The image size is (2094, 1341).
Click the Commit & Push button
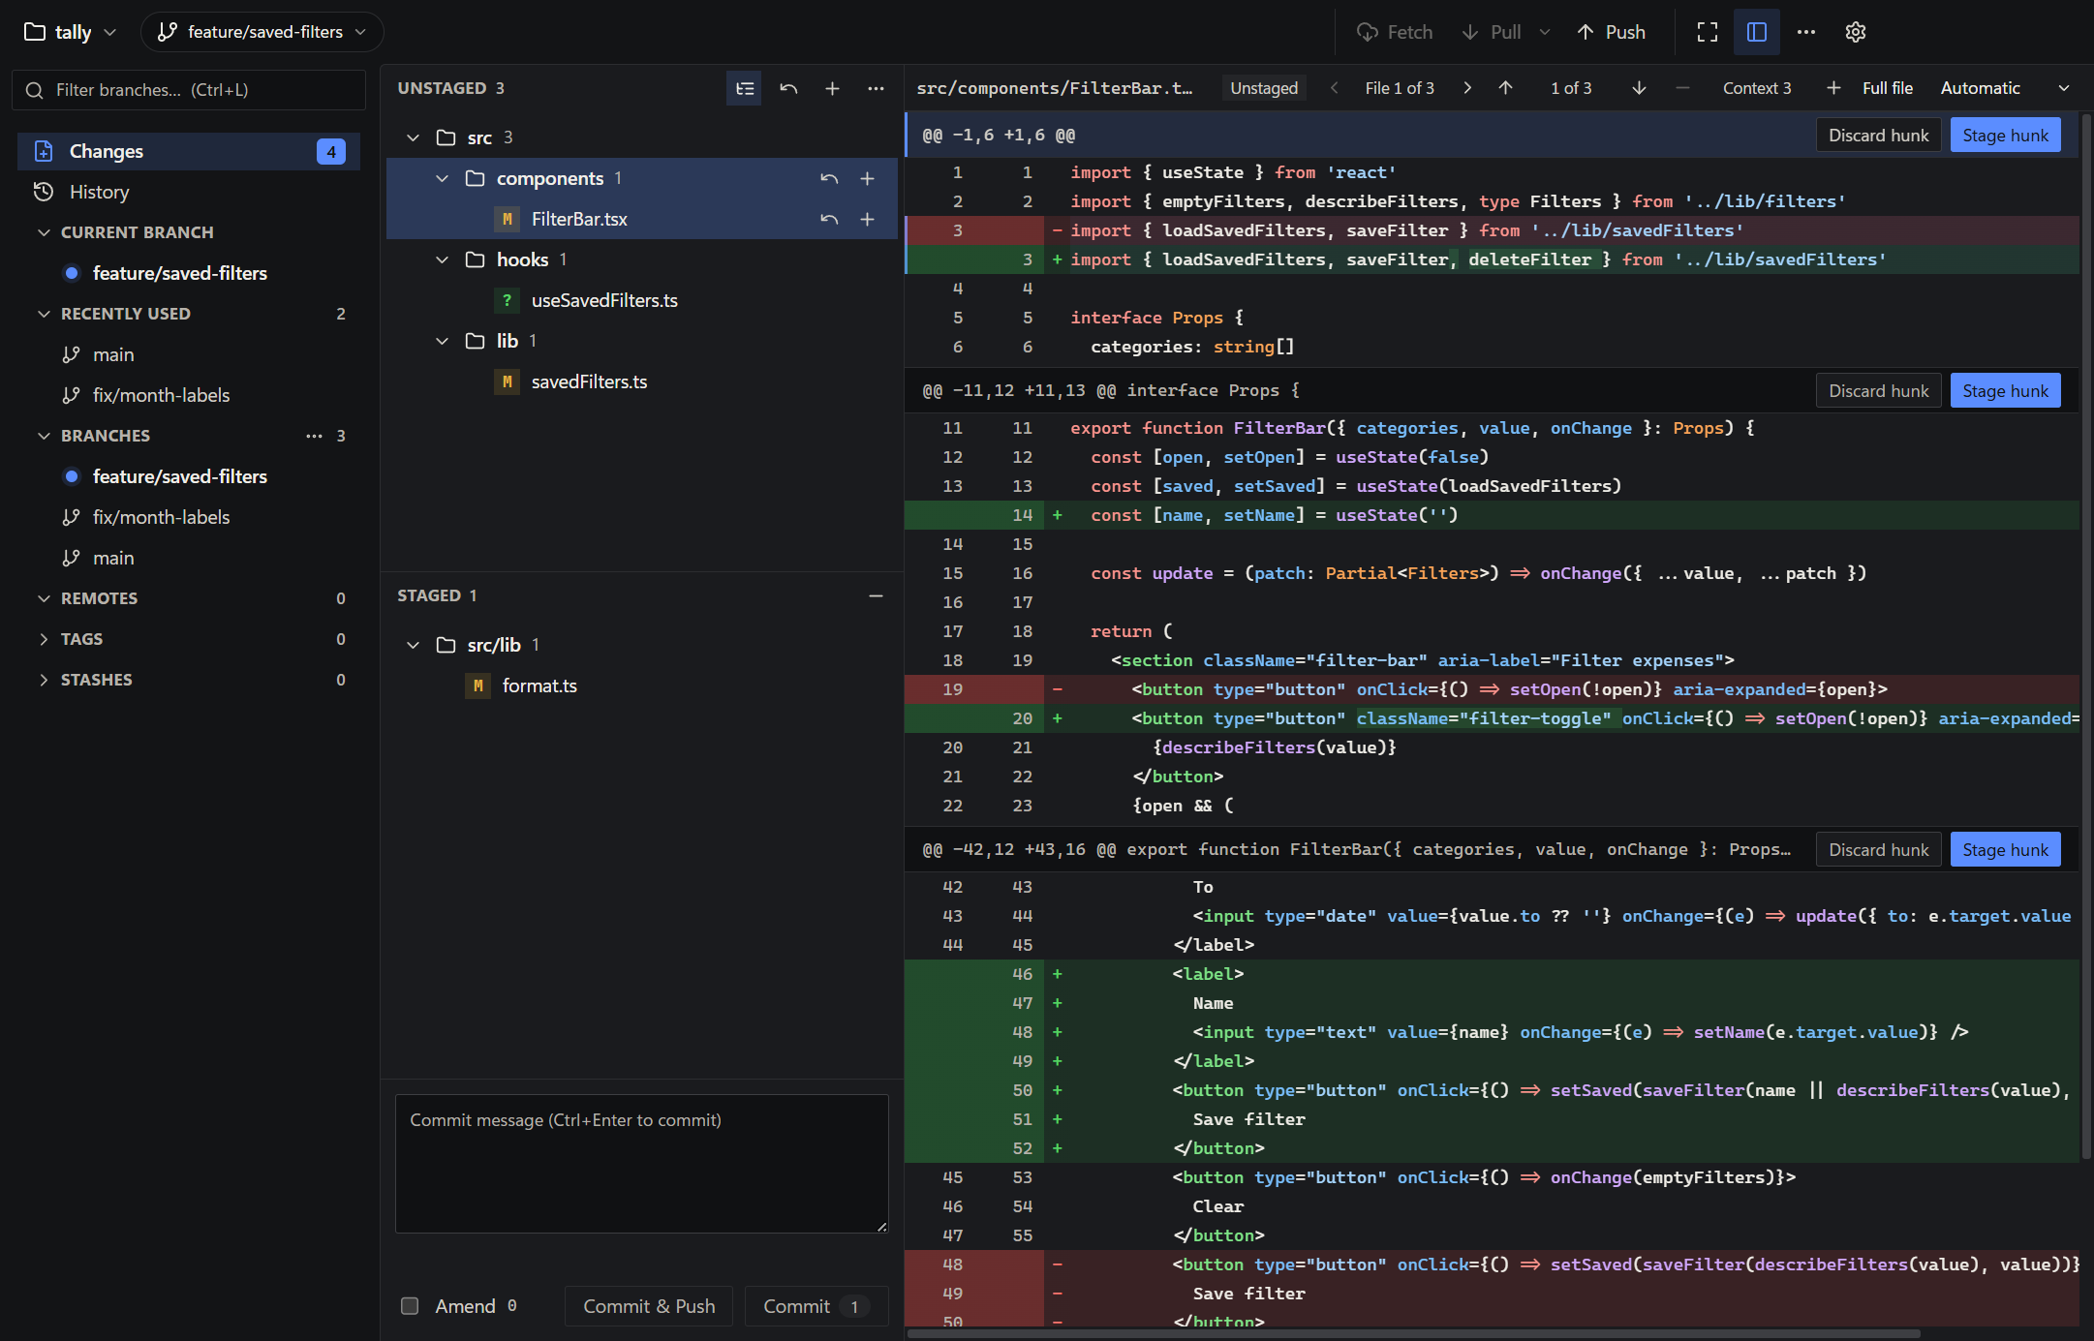649,1306
